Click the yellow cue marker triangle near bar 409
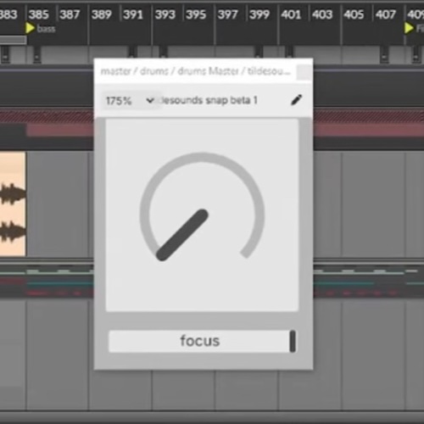This screenshot has width=424, height=424. click(409, 28)
